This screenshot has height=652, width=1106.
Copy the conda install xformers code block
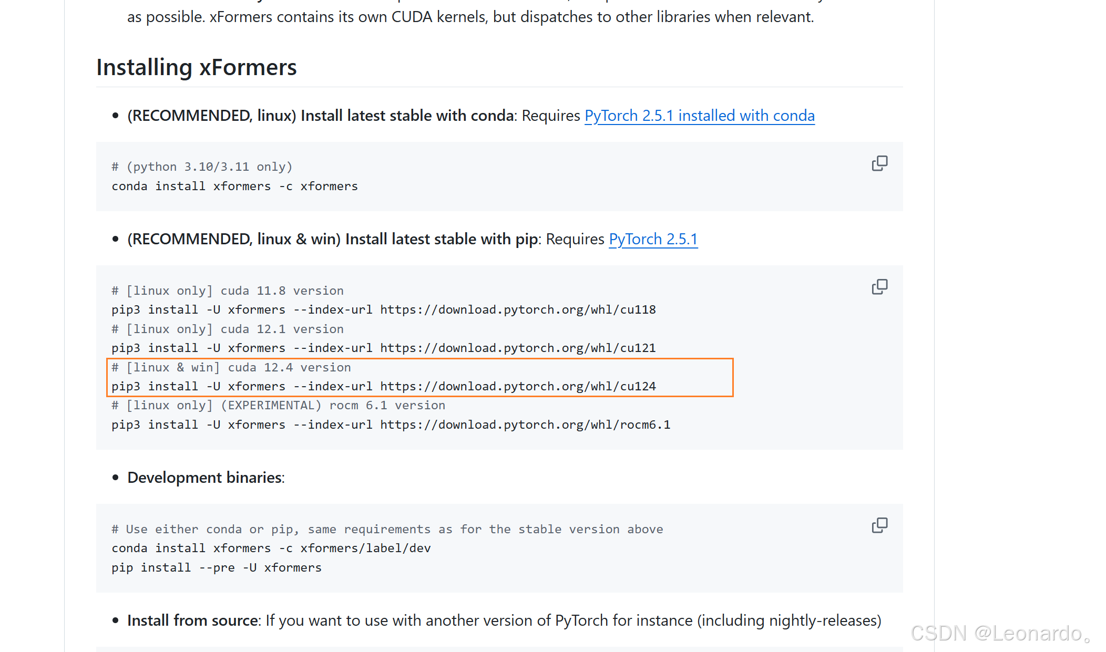coord(879,163)
